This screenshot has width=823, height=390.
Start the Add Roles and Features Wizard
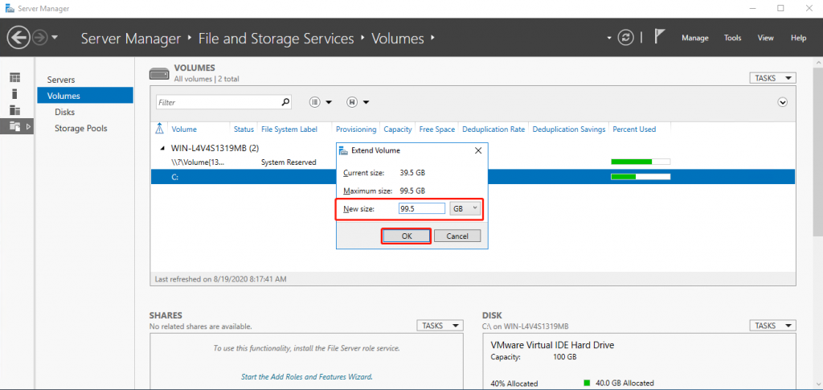307,376
